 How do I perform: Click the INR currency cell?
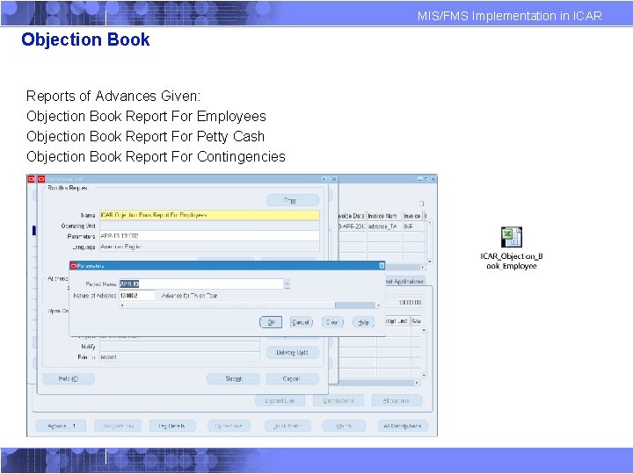[x=413, y=226]
